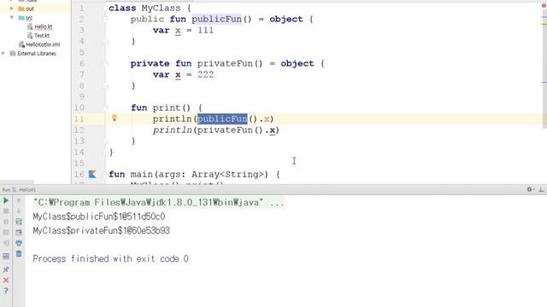Click the Dump Threads icon in Run panel
Image resolution: width=547 pixels, height=307 pixels.
click(x=6, y=232)
